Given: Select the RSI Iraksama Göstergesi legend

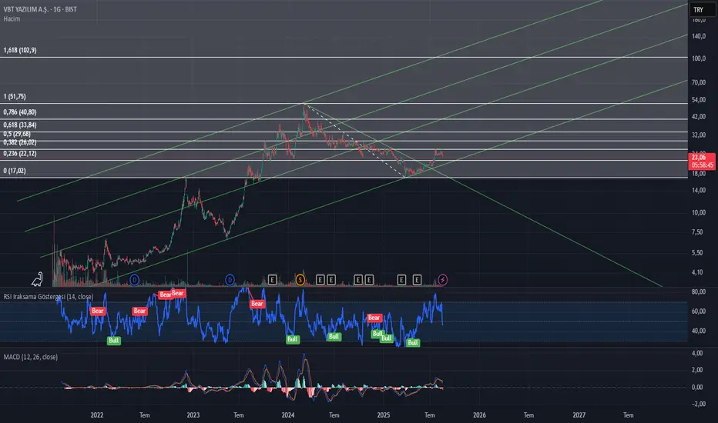Looking at the screenshot, I should point(48,297).
